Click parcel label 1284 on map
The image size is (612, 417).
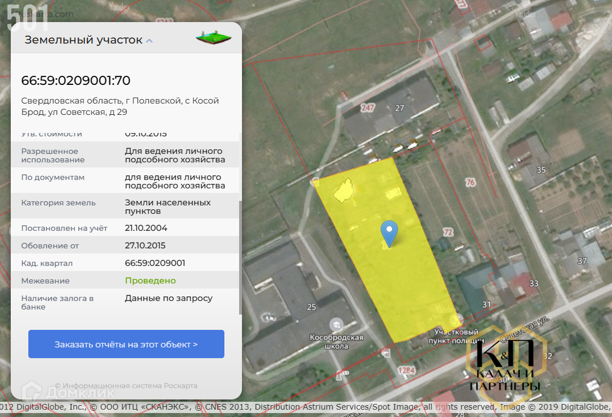pyautogui.click(x=406, y=370)
